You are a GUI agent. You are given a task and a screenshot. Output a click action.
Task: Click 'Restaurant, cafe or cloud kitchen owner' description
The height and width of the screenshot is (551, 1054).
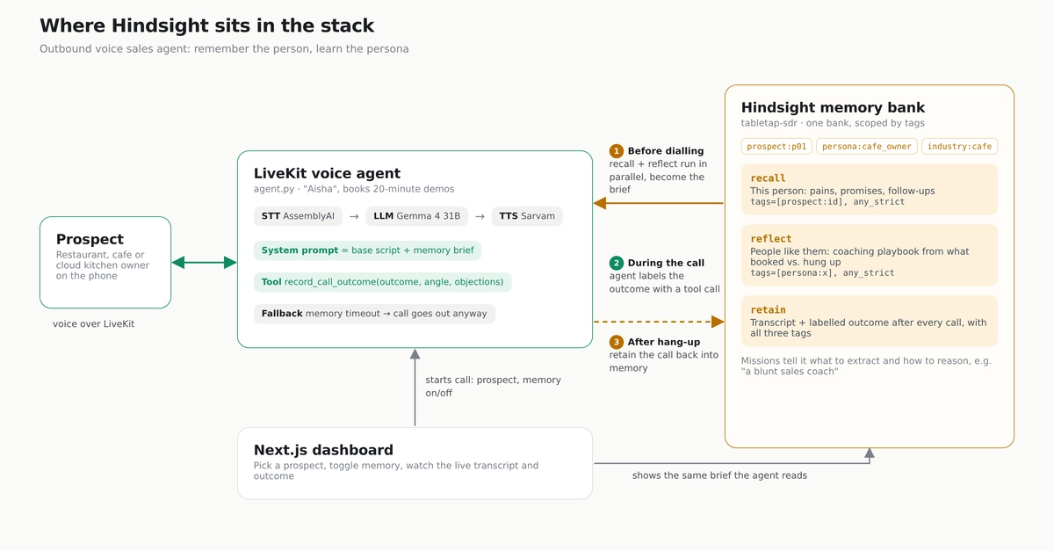tap(103, 265)
